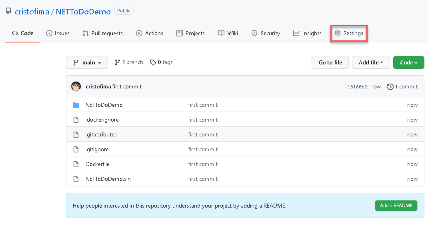Screen dimensions: 428x232
Task: Click the repository icon beside cristofima
Action: 8,11
